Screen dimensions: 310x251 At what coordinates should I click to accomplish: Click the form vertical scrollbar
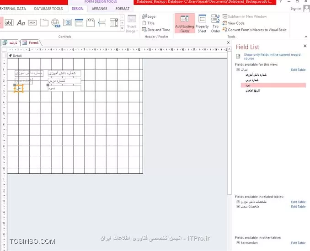229,123
